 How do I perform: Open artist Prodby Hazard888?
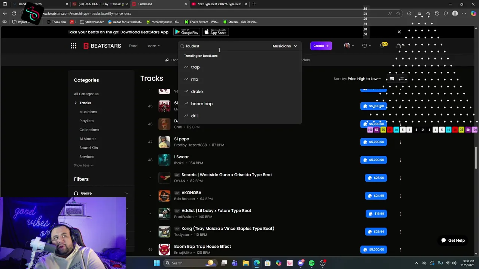[x=190, y=145]
